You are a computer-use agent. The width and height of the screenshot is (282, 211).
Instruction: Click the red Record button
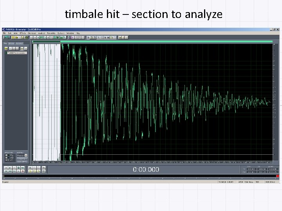click(23, 171)
